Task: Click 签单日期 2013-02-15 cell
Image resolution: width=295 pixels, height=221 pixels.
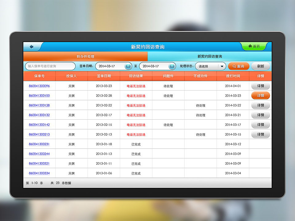Action: pyautogui.click(x=104, y=125)
